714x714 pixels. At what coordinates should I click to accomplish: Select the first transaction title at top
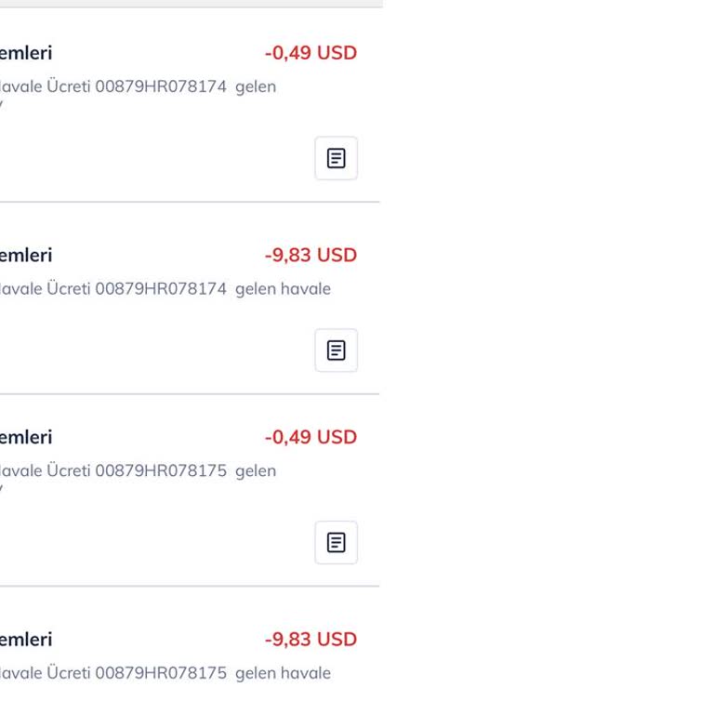pyautogui.click(x=26, y=53)
